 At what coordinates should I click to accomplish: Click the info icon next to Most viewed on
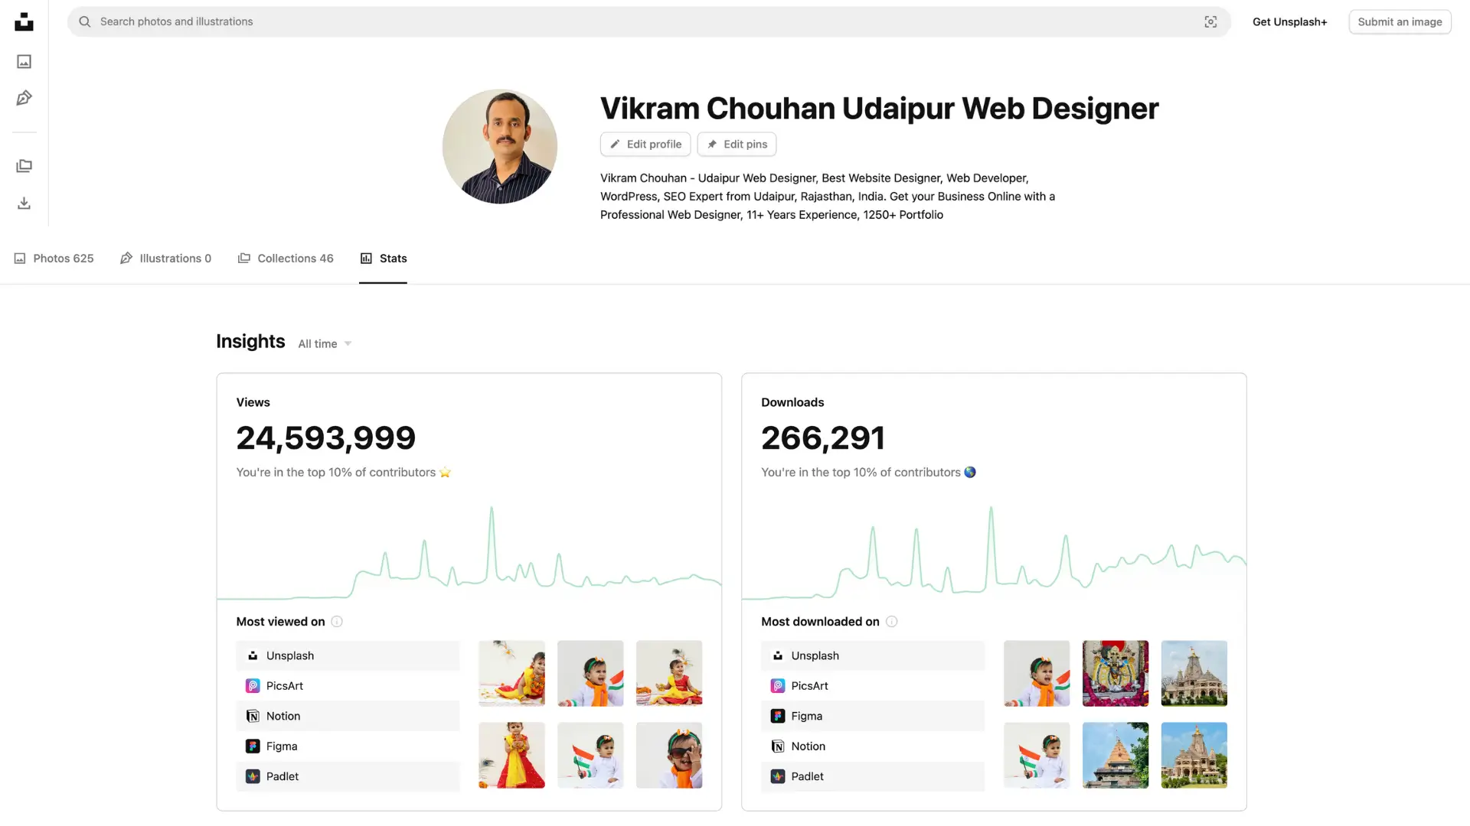(337, 622)
